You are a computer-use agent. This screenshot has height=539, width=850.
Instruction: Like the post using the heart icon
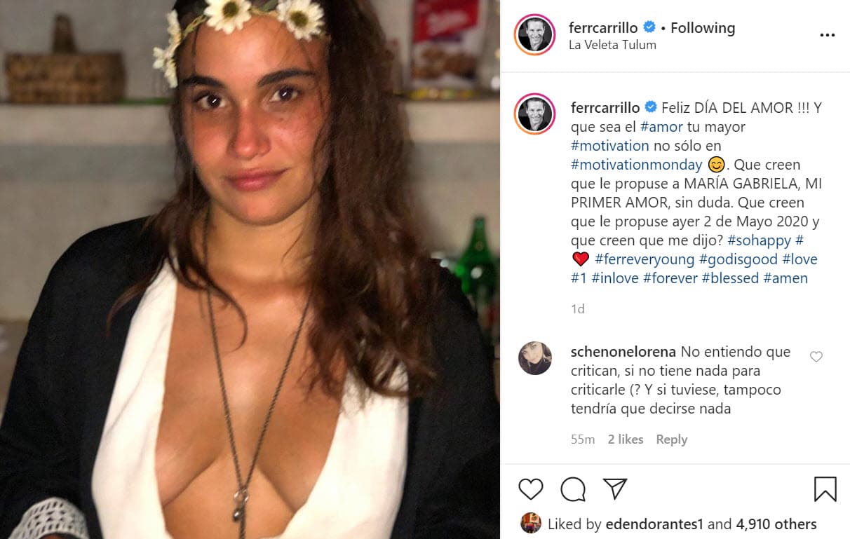[x=530, y=489]
